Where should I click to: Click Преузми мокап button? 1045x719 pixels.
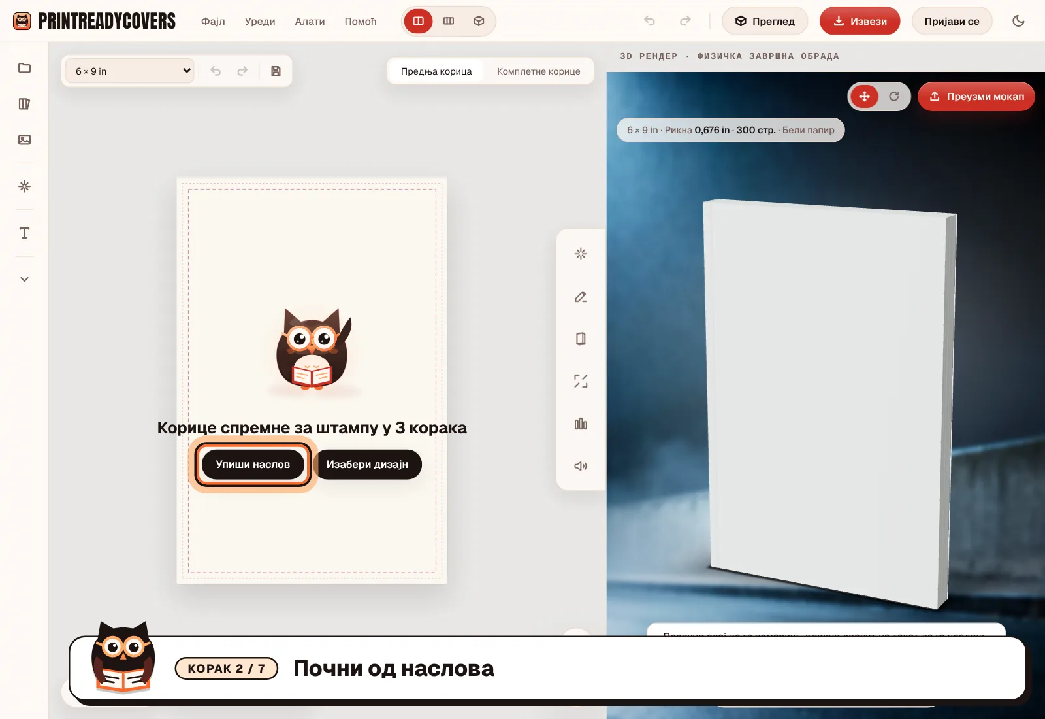[976, 97]
